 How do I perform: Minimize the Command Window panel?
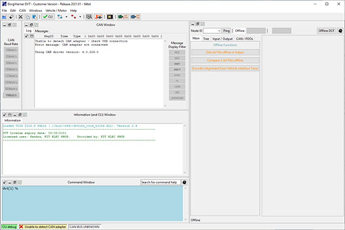pyautogui.click(x=9, y=182)
